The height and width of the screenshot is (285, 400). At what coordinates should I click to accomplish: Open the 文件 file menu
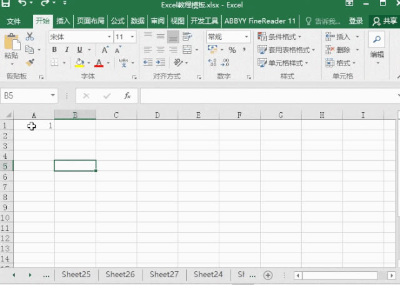tap(14, 21)
